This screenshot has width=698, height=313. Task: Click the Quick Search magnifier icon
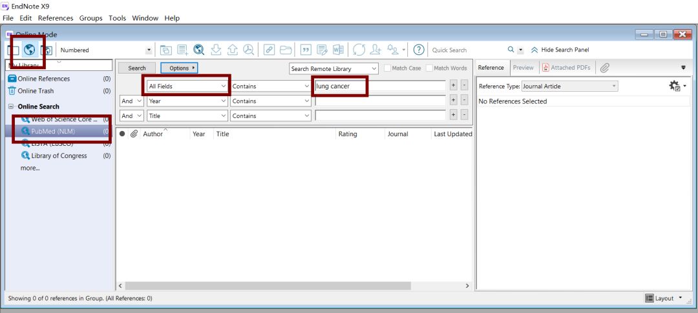coord(511,50)
